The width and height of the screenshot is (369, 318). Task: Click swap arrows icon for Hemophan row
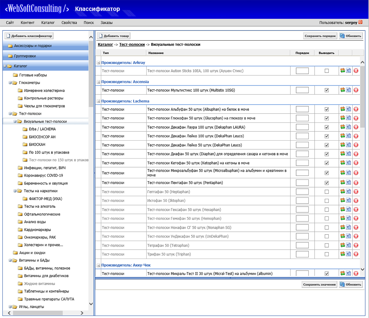(343, 218)
